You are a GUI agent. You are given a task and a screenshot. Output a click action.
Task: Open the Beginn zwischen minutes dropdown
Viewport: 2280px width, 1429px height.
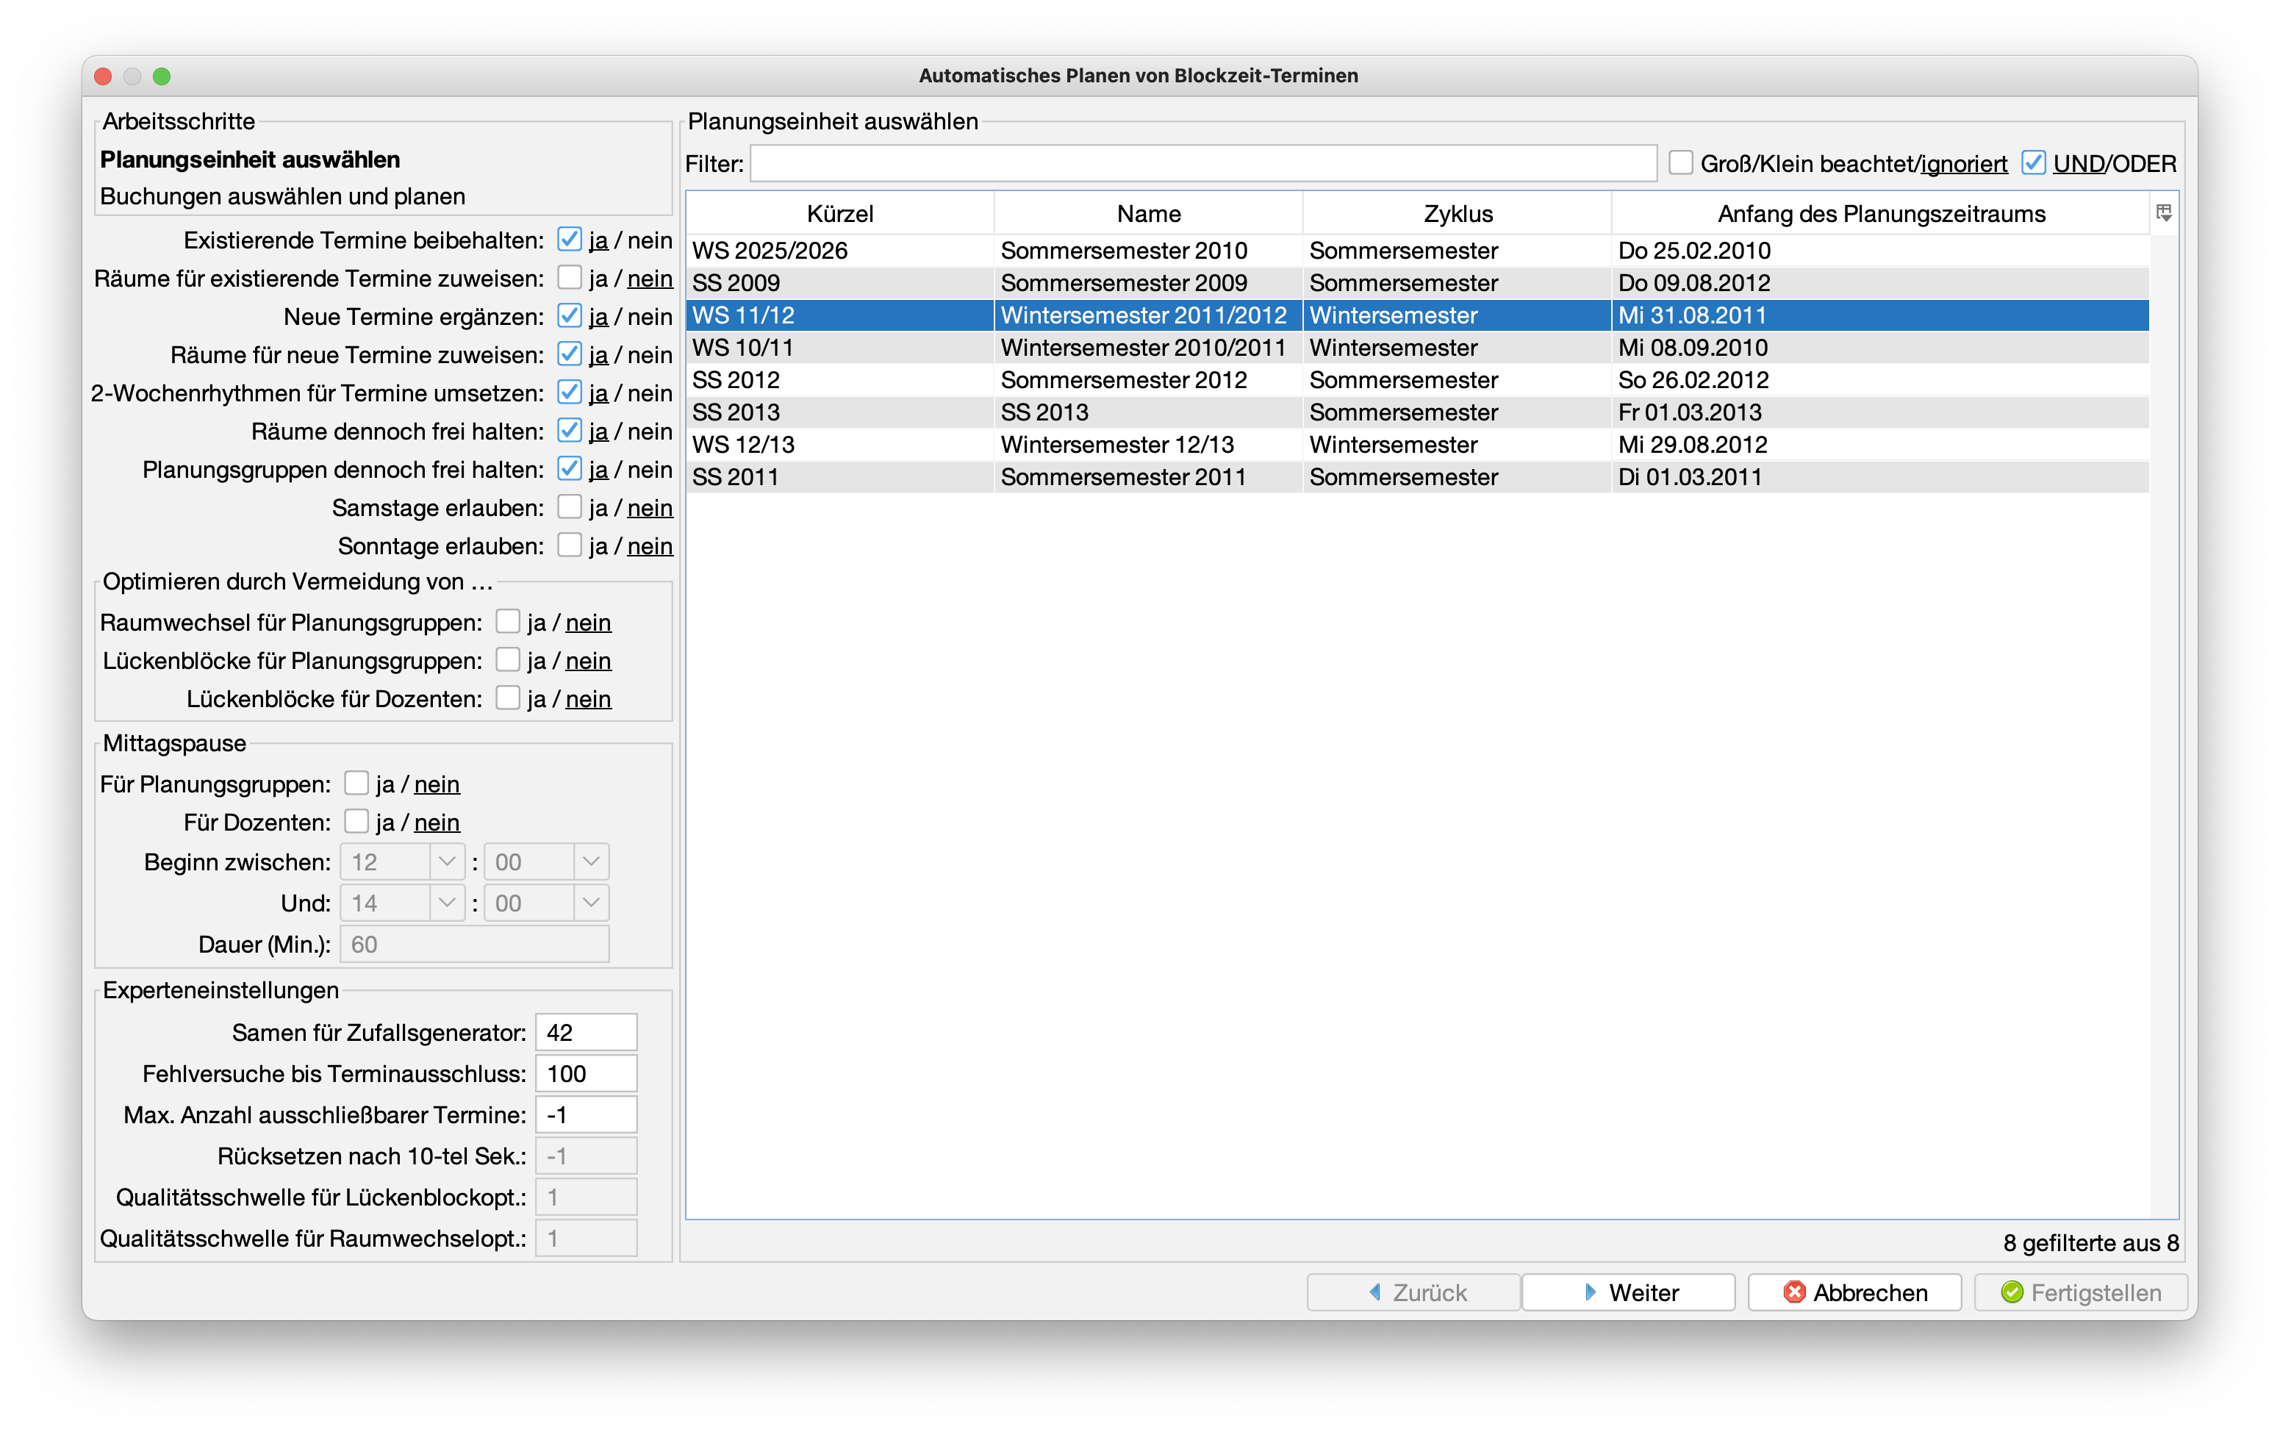tap(590, 862)
